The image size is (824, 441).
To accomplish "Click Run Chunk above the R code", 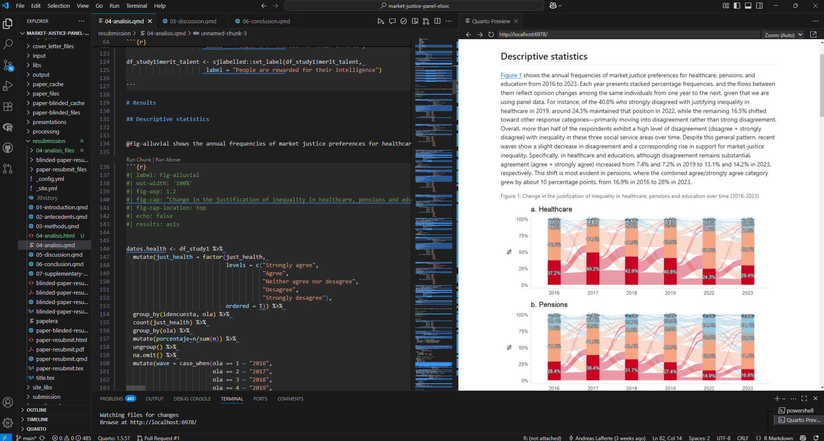I will (138, 160).
